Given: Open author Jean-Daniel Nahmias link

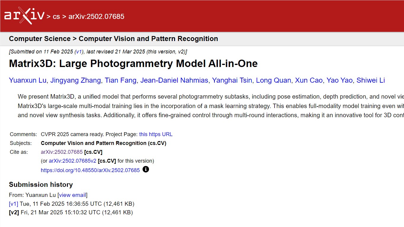Looking at the screenshot, I should (174, 80).
